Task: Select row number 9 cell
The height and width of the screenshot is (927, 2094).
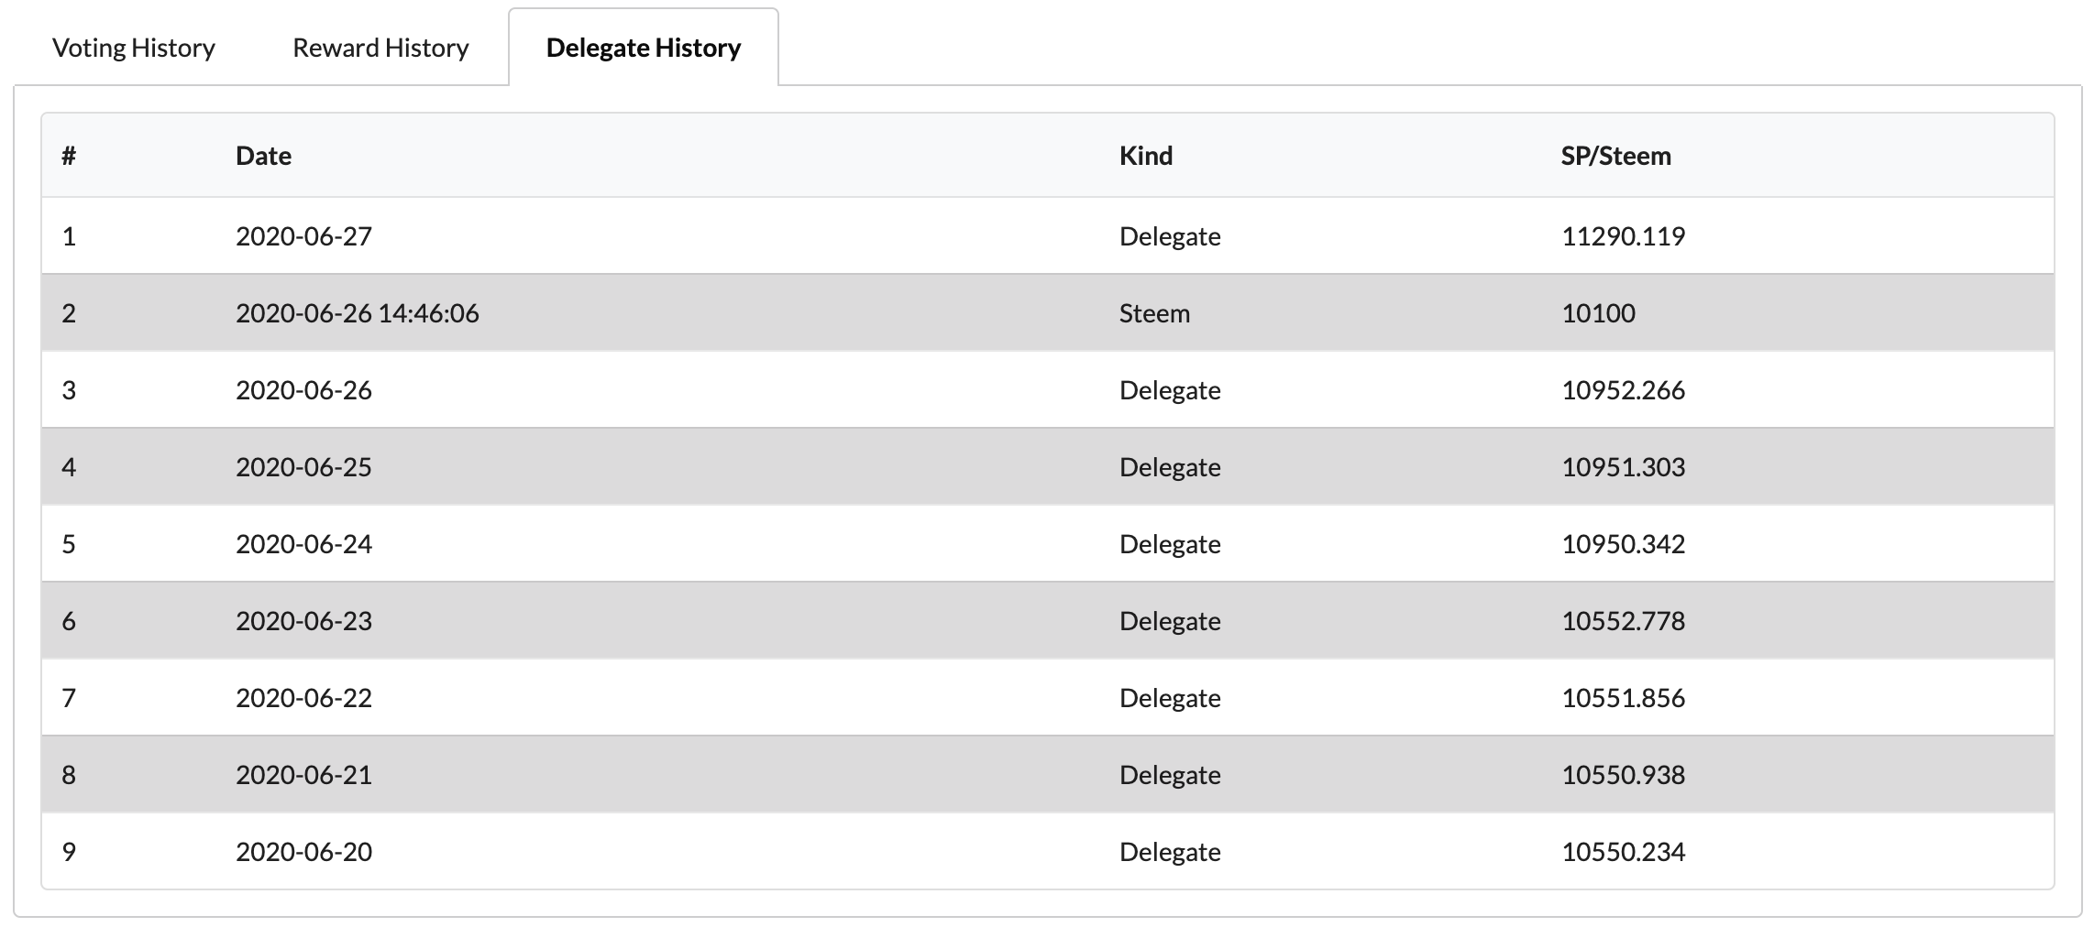Action: tap(69, 852)
